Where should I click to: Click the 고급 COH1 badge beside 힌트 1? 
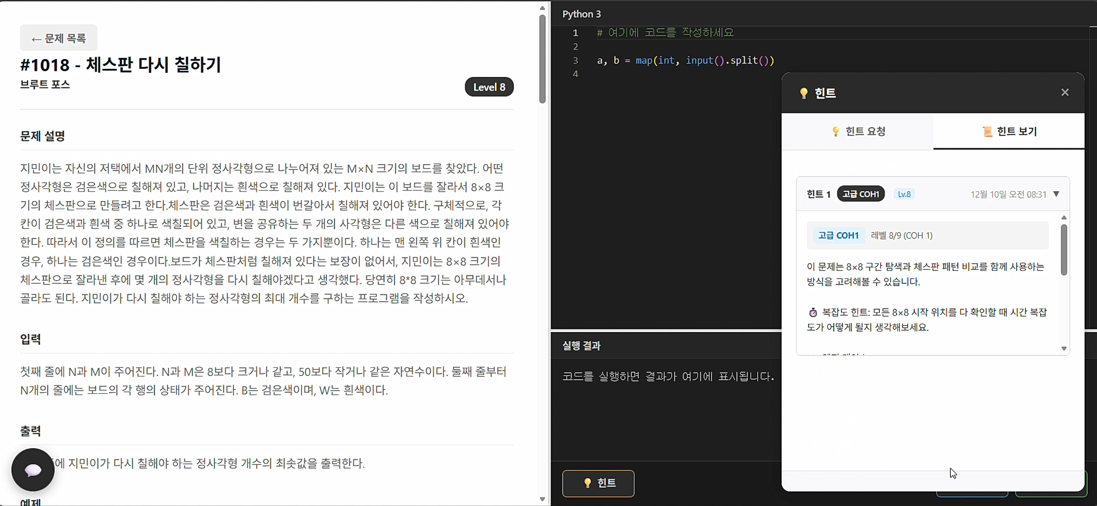coord(860,193)
